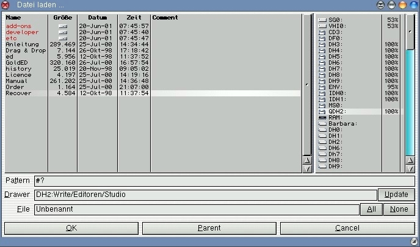This screenshot has height=247, width=420.
Task: Click the Pattern input field
Action: point(225,181)
